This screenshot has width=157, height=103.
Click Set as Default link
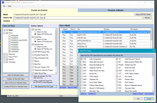149,94
